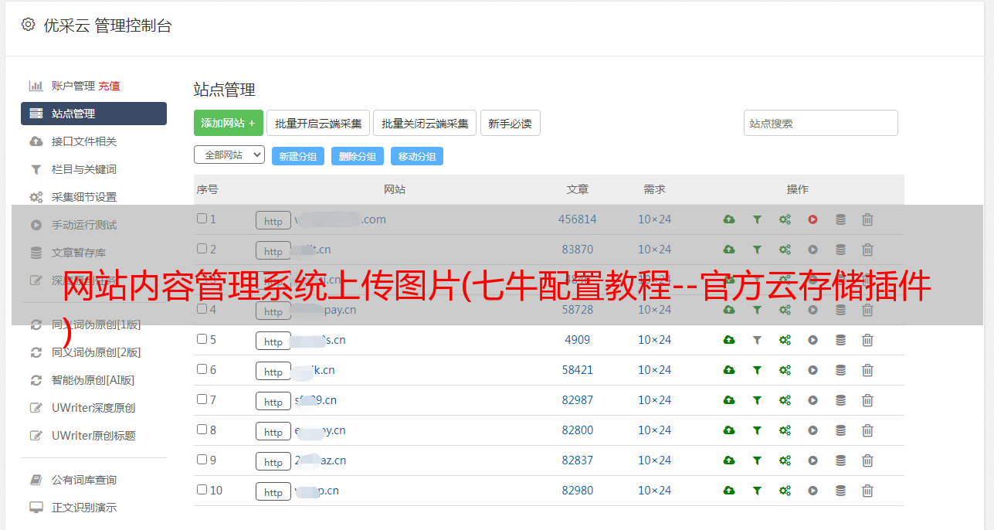994x530 pixels.
Task: Open the 全部网站 group dropdown
Action: pyautogui.click(x=229, y=155)
